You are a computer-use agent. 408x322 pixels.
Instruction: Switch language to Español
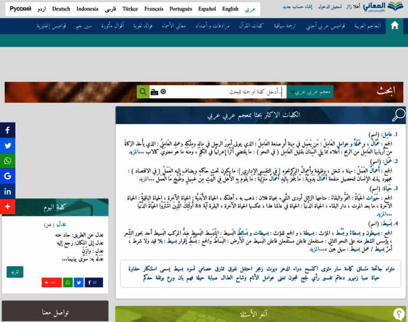(x=207, y=9)
